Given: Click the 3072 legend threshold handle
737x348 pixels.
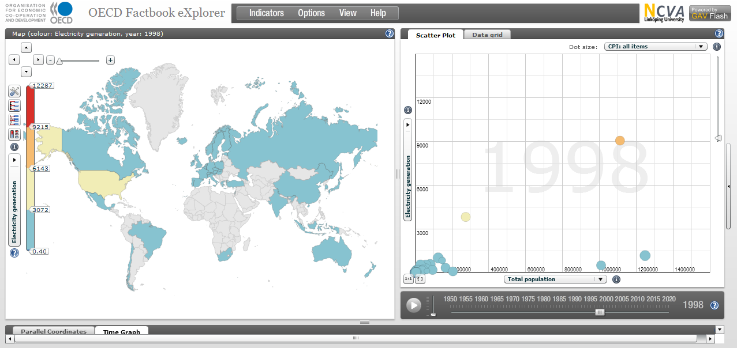Looking at the screenshot, I should coord(39,210).
